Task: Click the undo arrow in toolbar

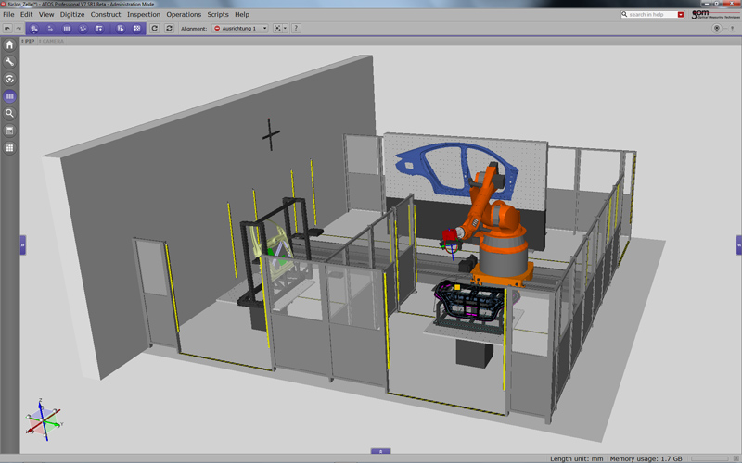Action: (x=7, y=29)
